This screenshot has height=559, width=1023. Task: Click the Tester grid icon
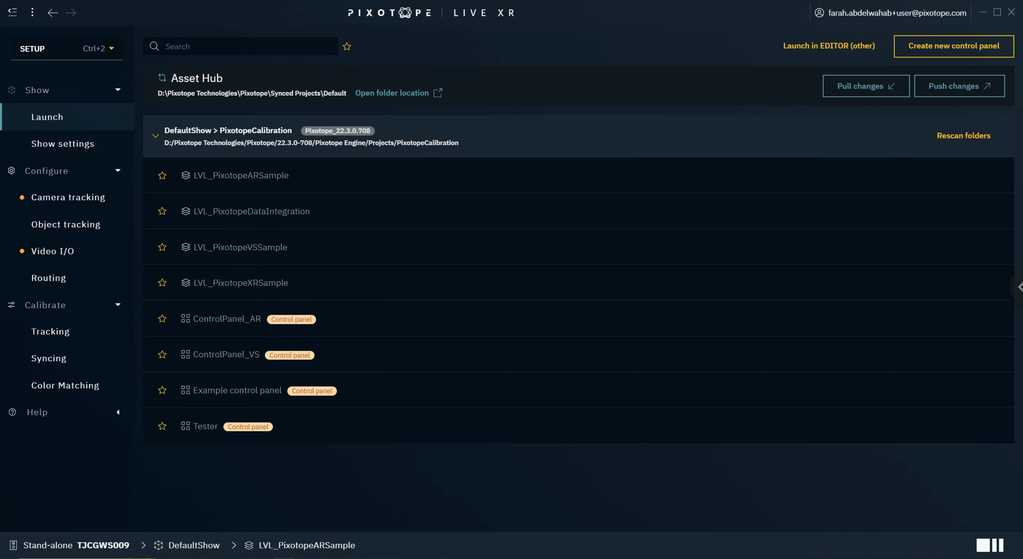tap(185, 425)
